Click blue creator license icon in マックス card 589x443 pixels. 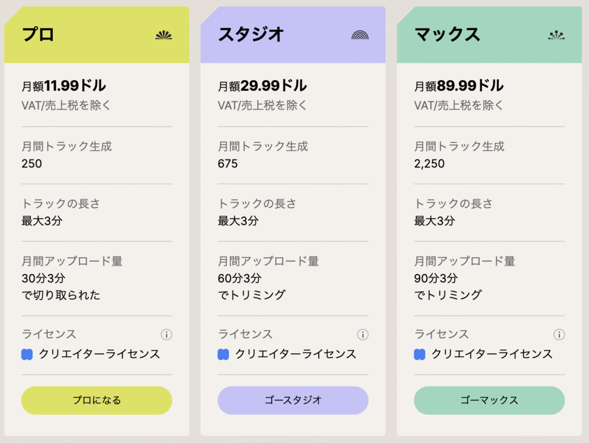pyautogui.click(x=420, y=354)
